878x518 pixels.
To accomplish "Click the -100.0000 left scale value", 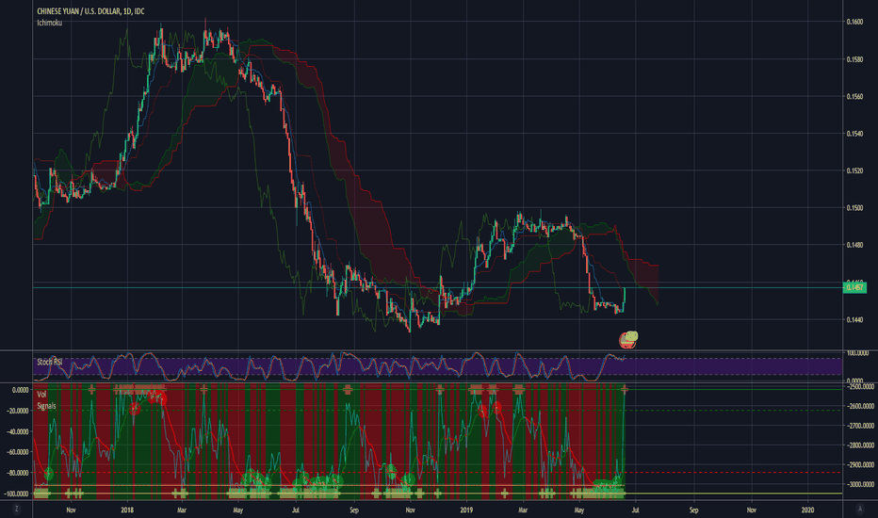I will click(x=16, y=494).
